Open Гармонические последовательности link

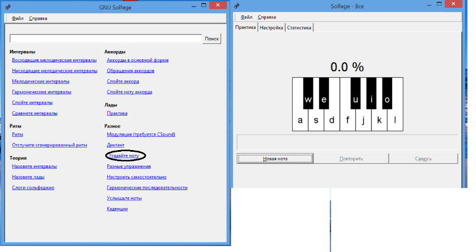147,187
